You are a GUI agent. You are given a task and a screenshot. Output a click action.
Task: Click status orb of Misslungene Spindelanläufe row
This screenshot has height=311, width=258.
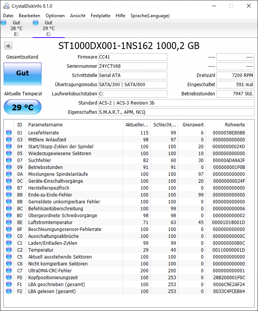pyautogui.click(x=9, y=174)
